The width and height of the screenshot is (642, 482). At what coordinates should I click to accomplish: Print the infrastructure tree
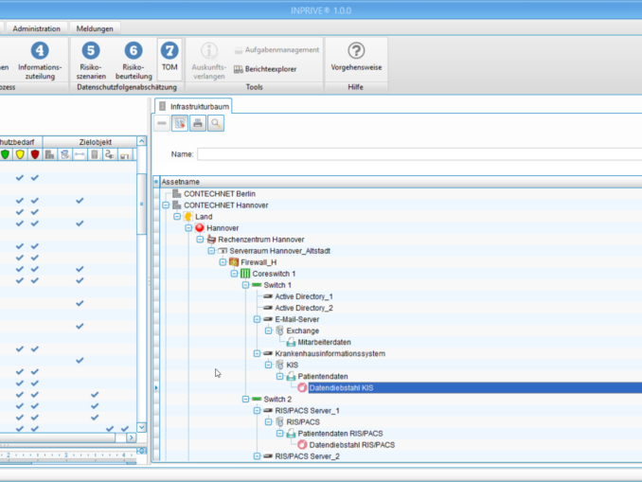[x=198, y=123]
